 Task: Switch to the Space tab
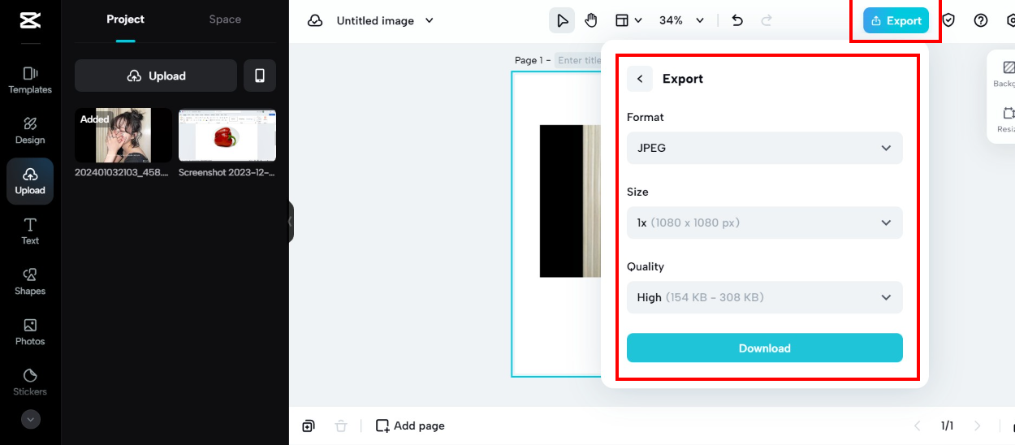(x=225, y=19)
